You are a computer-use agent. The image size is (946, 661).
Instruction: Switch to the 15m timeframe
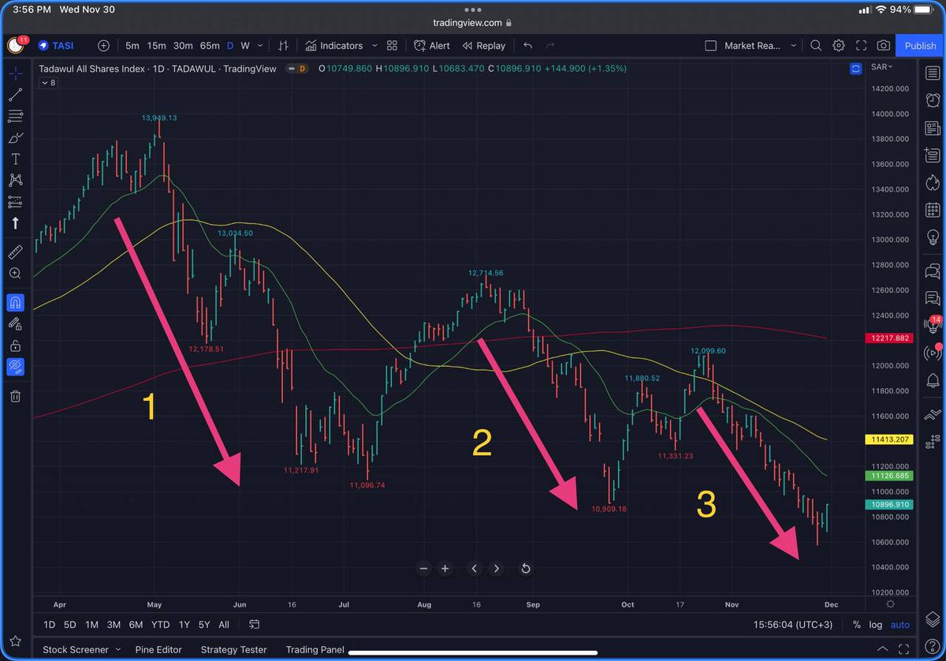pyautogui.click(x=156, y=46)
